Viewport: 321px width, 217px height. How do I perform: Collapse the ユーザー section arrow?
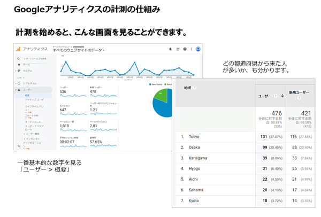[16, 90]
